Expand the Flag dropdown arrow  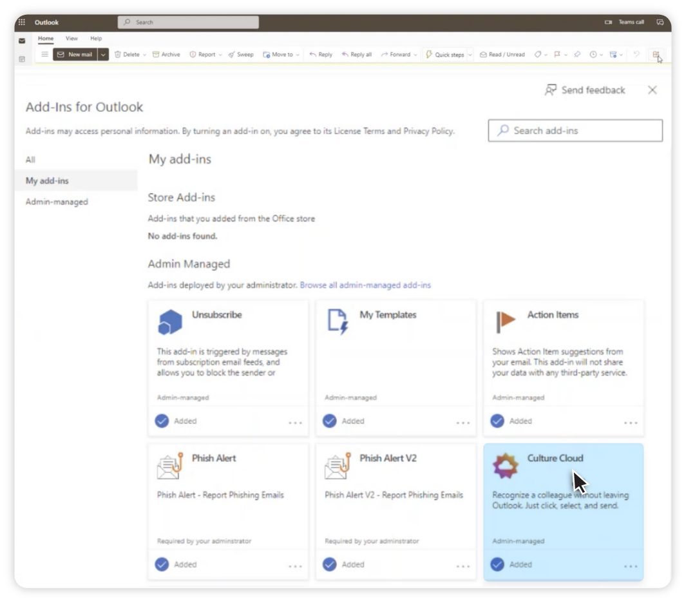pyautogui.click(x=566, y=55)
